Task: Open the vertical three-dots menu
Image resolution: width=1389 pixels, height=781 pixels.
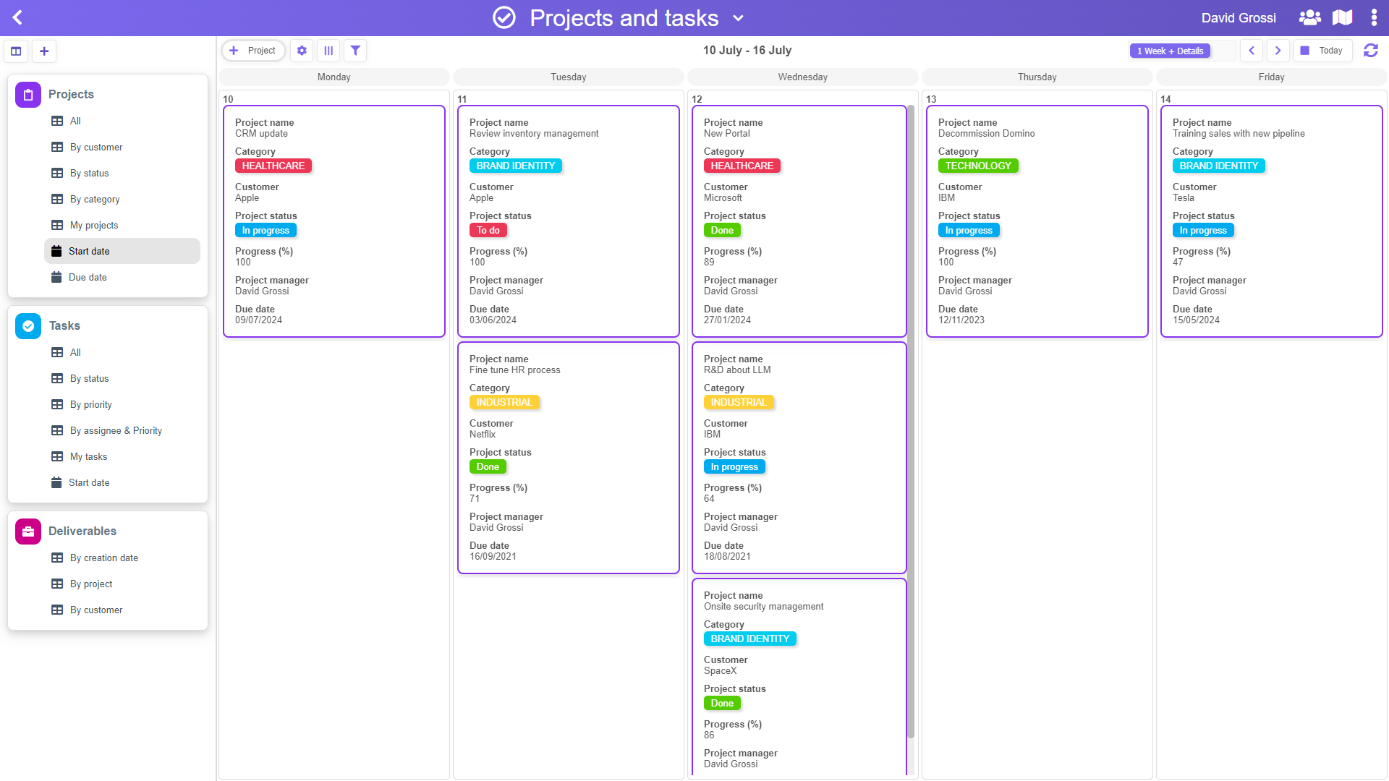Action: [x=1374, y=17]
